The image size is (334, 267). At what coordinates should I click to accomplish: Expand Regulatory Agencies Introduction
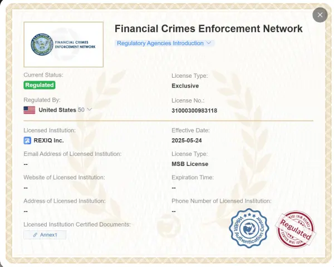point(164,43)
